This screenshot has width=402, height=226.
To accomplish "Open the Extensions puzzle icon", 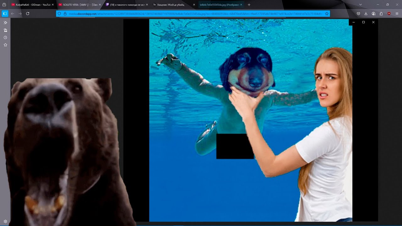I will (381, 13).
